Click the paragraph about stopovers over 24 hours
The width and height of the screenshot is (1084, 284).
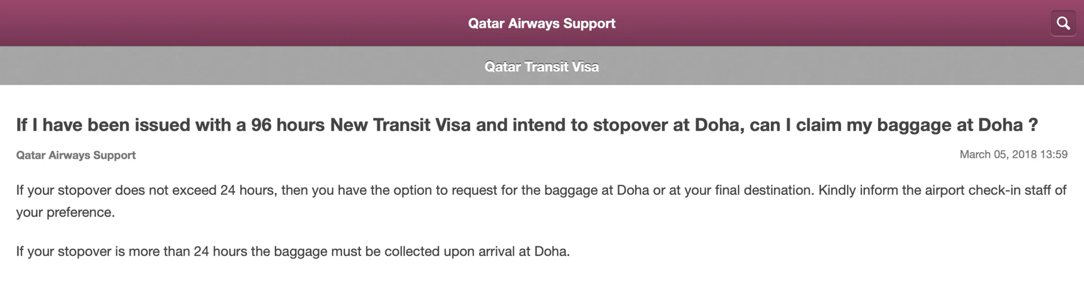coord(293,251)
